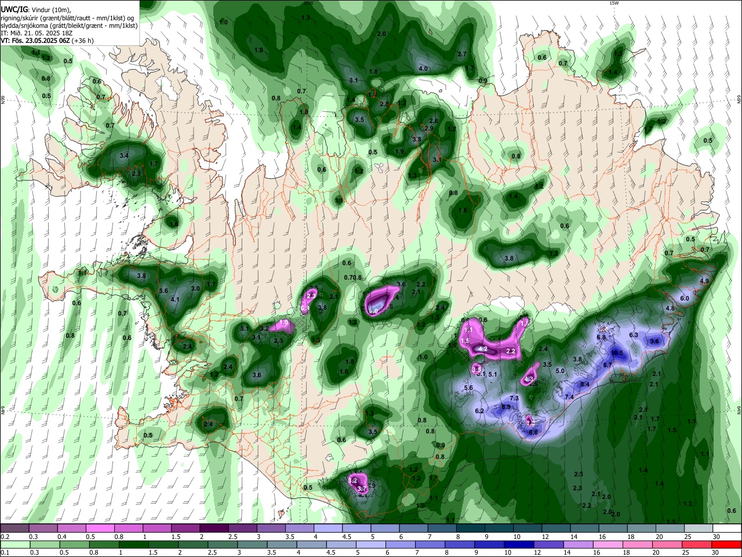The image size is (742, 557).
Task: Click the precipitation value '3.4' over Westfjords
Action: (x=124, y=155)
